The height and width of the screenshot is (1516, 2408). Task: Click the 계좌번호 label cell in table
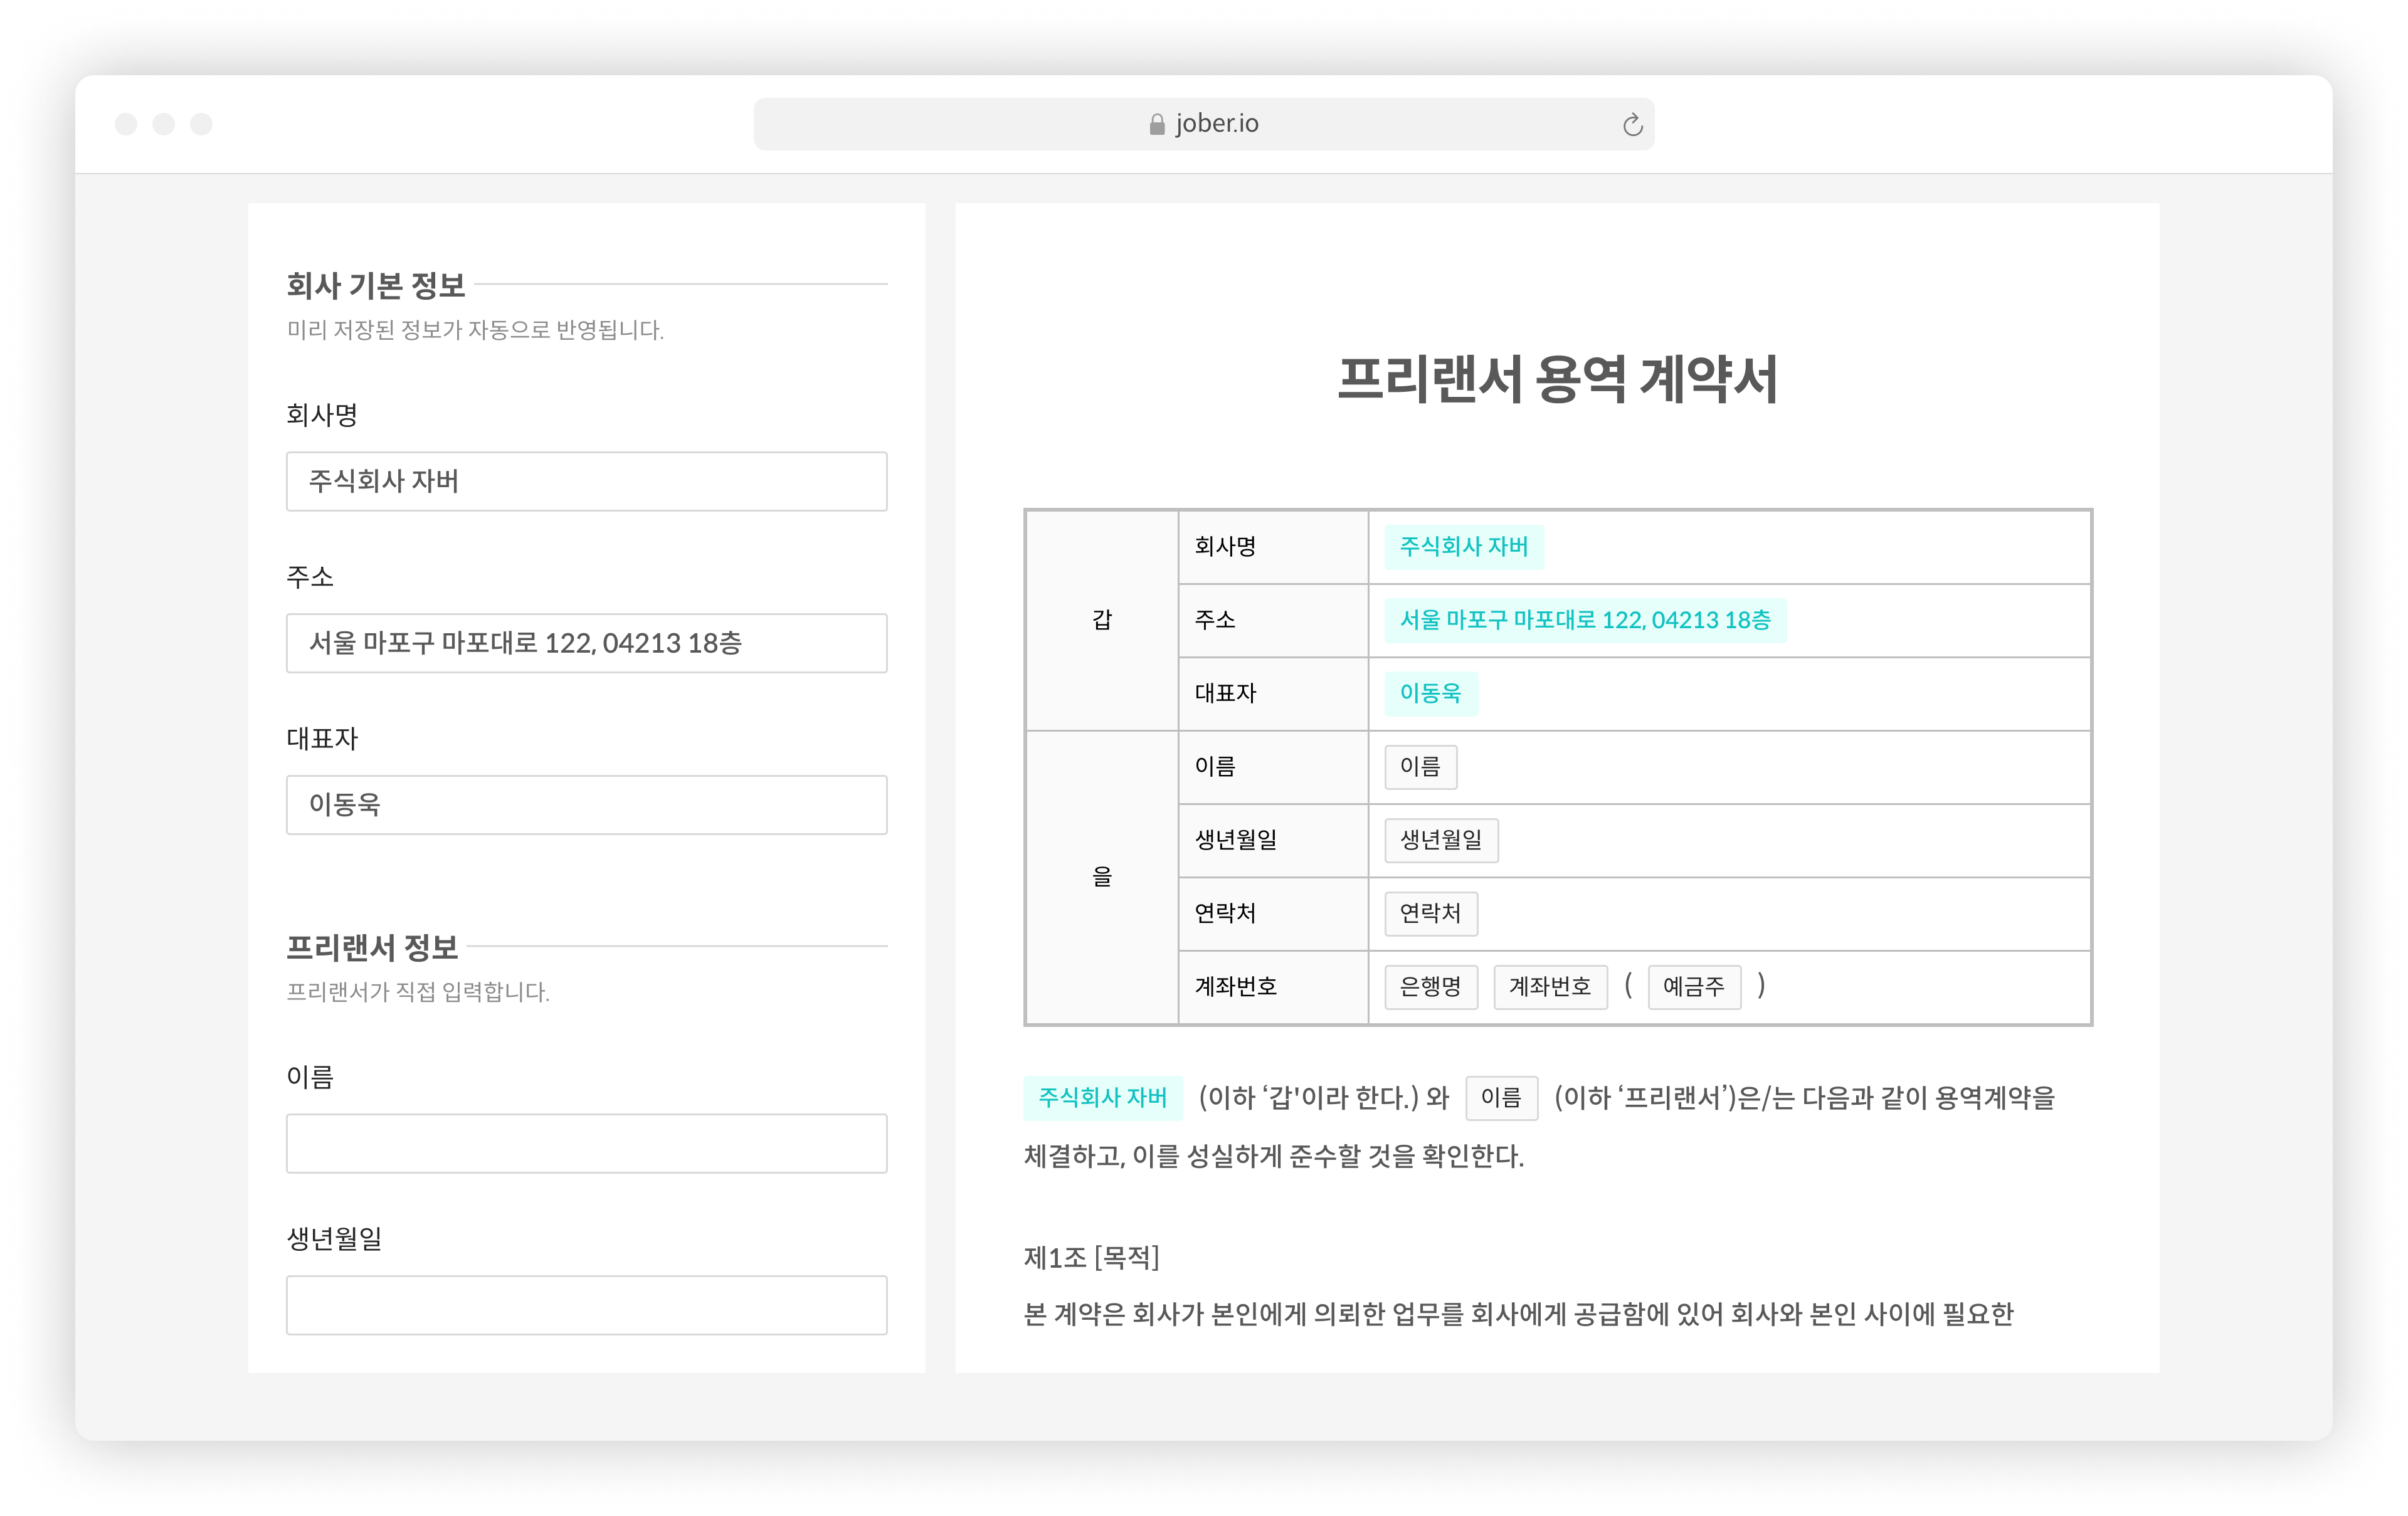[x=1273, y=987]
